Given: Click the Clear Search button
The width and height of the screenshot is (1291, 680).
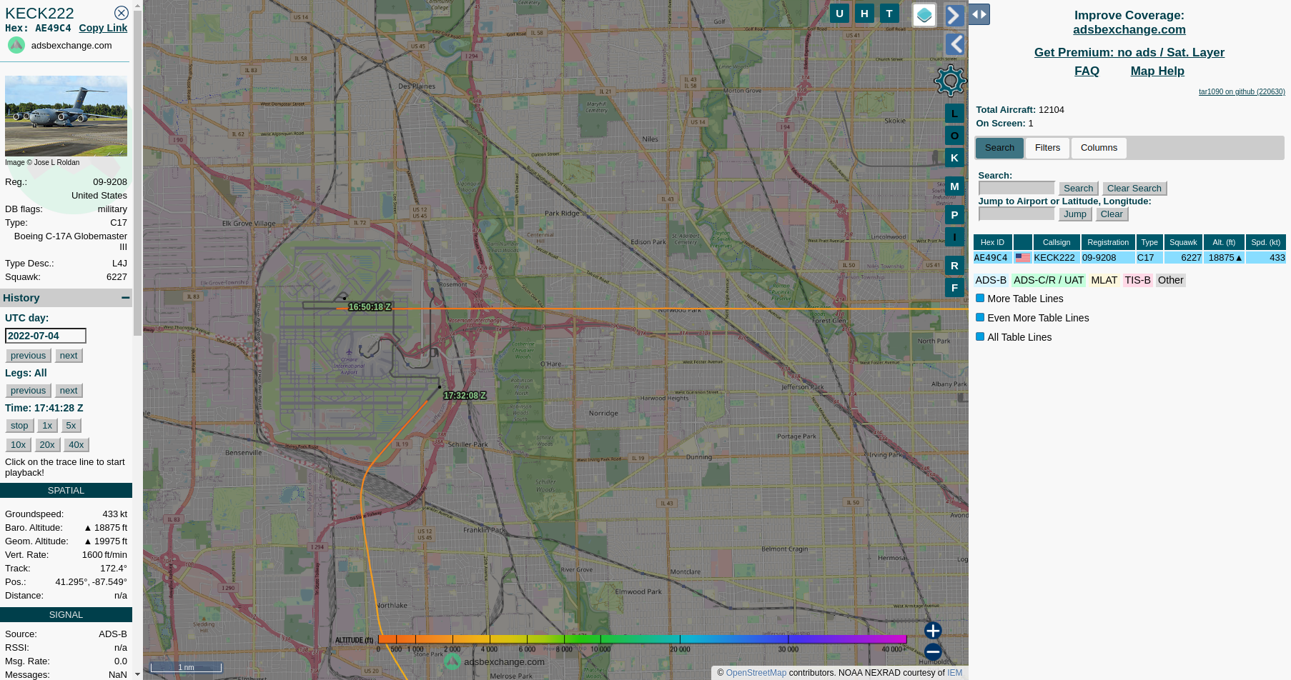Looking at the screenshot, I should tap(1134, 189).
